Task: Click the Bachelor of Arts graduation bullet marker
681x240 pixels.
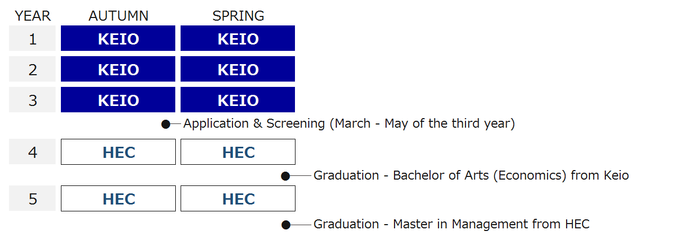Action: coord(285,176)
